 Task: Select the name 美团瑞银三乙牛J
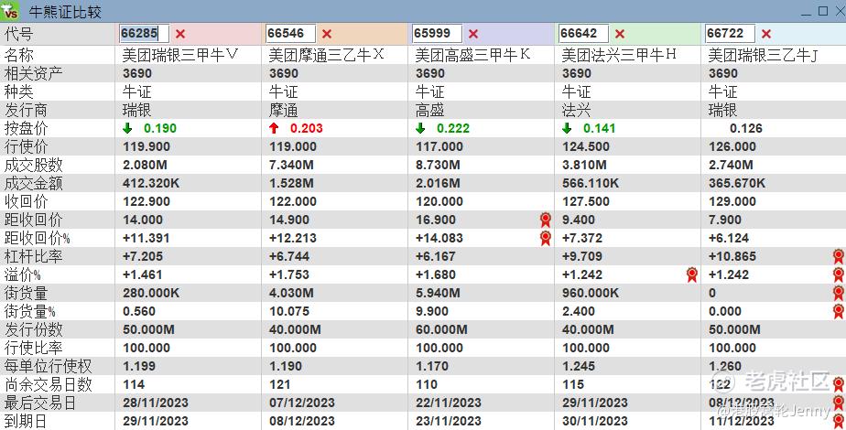click(x=764, y=55)
